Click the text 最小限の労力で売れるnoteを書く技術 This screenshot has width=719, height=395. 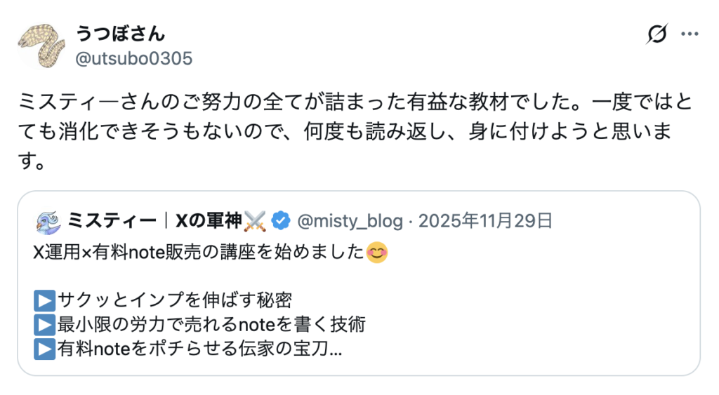210,324
